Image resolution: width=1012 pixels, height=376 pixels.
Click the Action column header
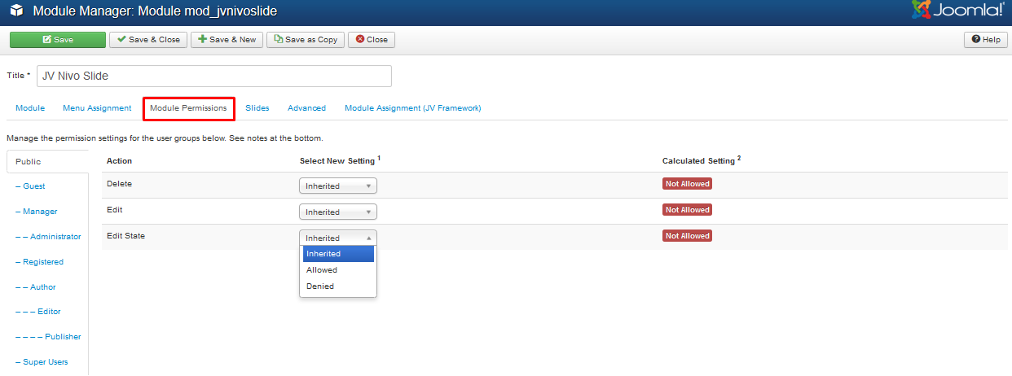point(119,161)
